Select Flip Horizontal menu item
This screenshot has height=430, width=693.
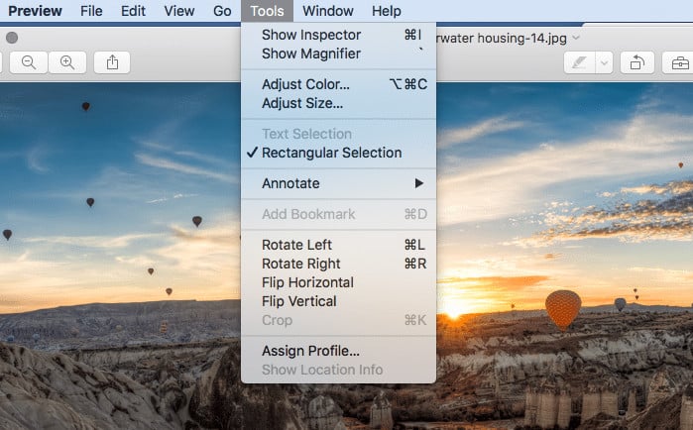coord(338,282)
